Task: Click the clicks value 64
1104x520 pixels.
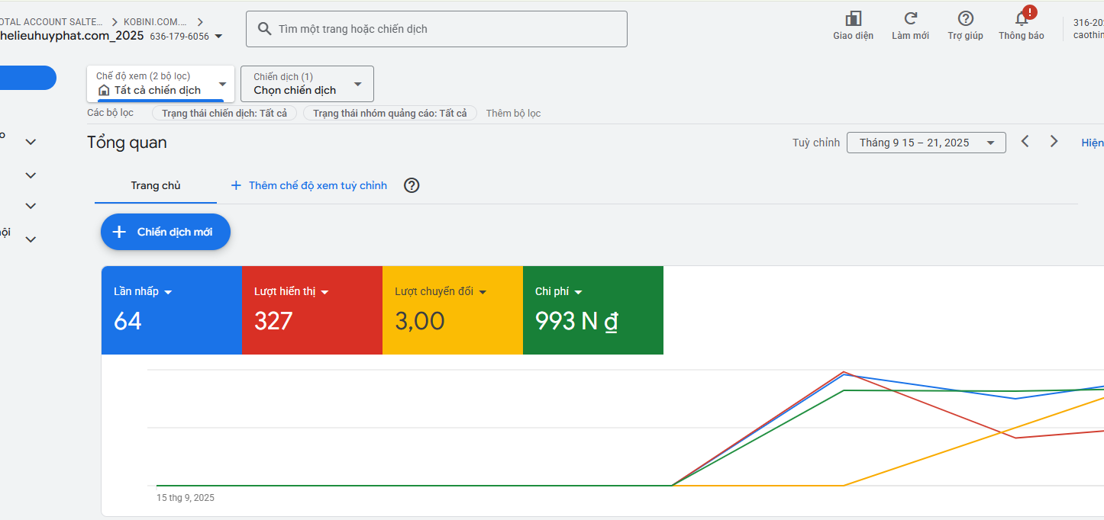Action: 128,321
